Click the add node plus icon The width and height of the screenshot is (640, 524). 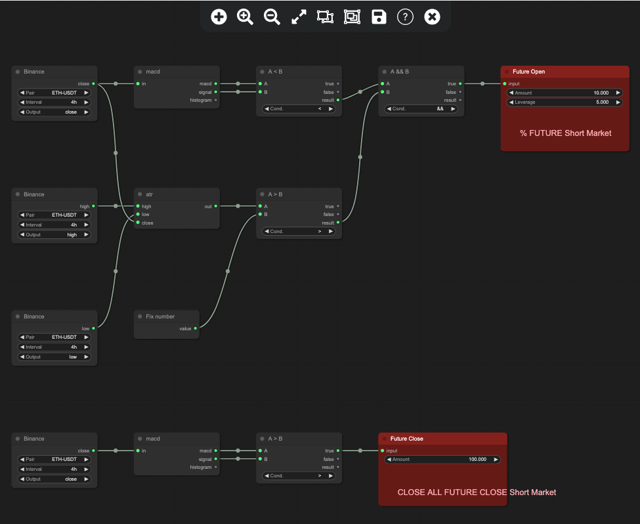(x=219, y=16)
